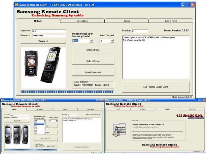
Task: Click the progress bar in the main window
Action: 67,92
